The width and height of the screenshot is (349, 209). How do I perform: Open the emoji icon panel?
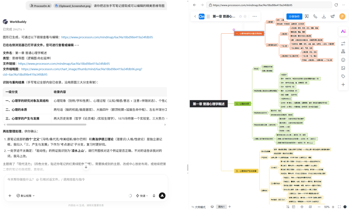(343, 60)
